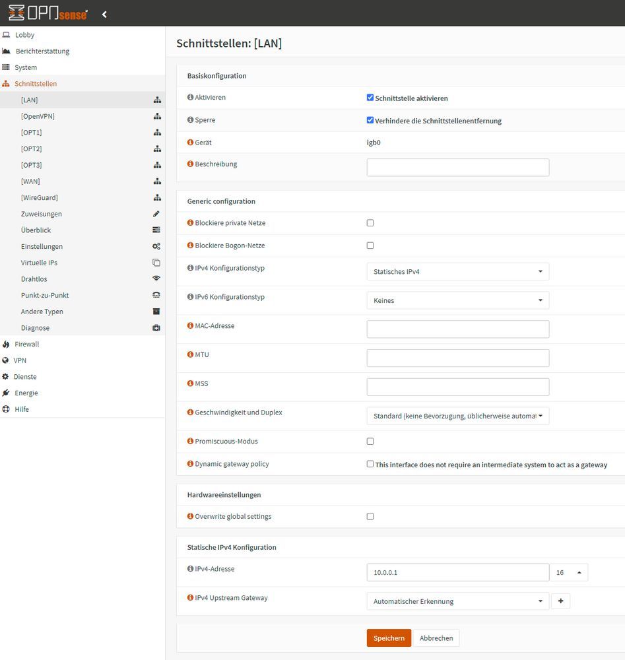Viewport: 625px width, 660px height.
Task: Click the info icon next to MTU
Action: click(x=189, y=354)
